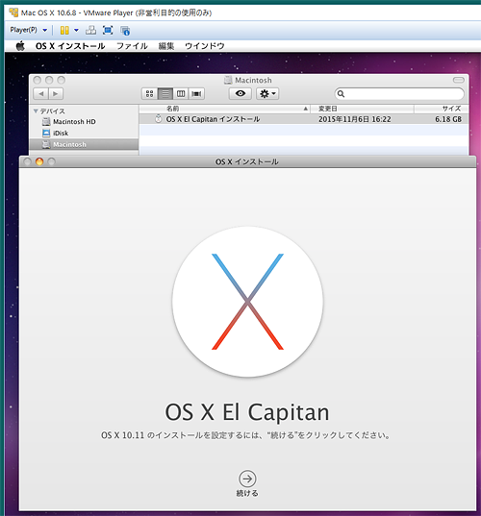Minimize the OS X インストール window with orange button
Image resolution: width=481 pixels, height=516 pixels.
39,161
